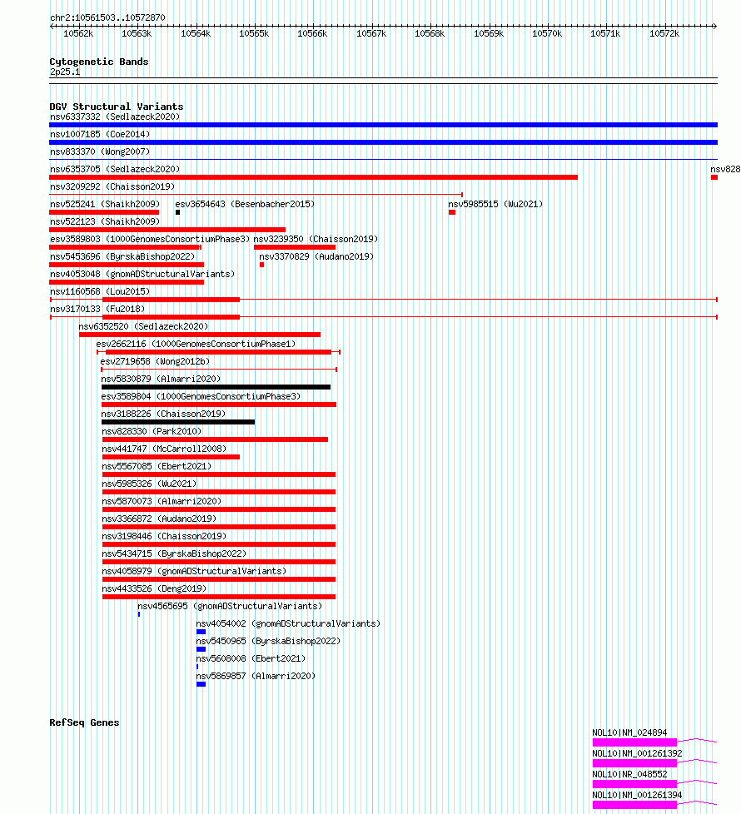
Task: Click NOL10|NM_001261392 gene label
Action: pyautogui.click(x=637, y=753)
